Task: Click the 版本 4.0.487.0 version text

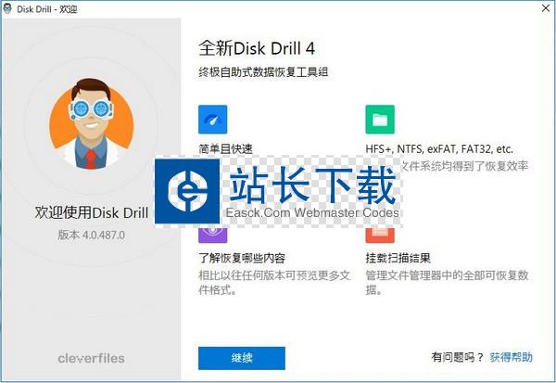Action: [x=91, y=235]
